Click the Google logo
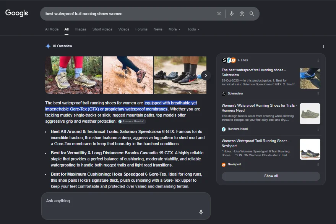Image resolution: width=336 pixels, height=224 pixels. 17,13
